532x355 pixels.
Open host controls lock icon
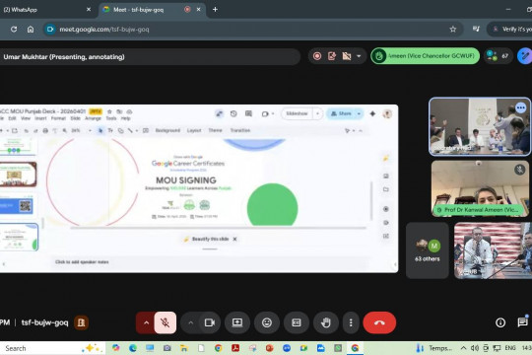(x=81, y=322)
